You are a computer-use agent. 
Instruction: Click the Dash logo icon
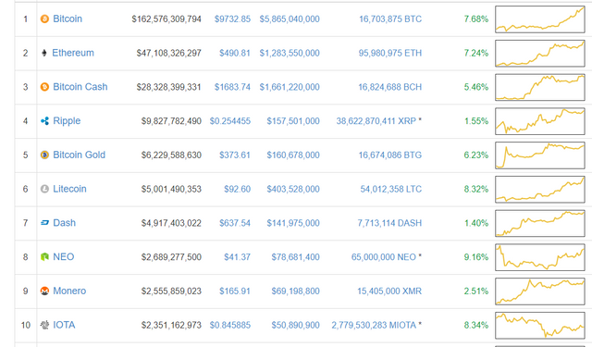point(44,223)
